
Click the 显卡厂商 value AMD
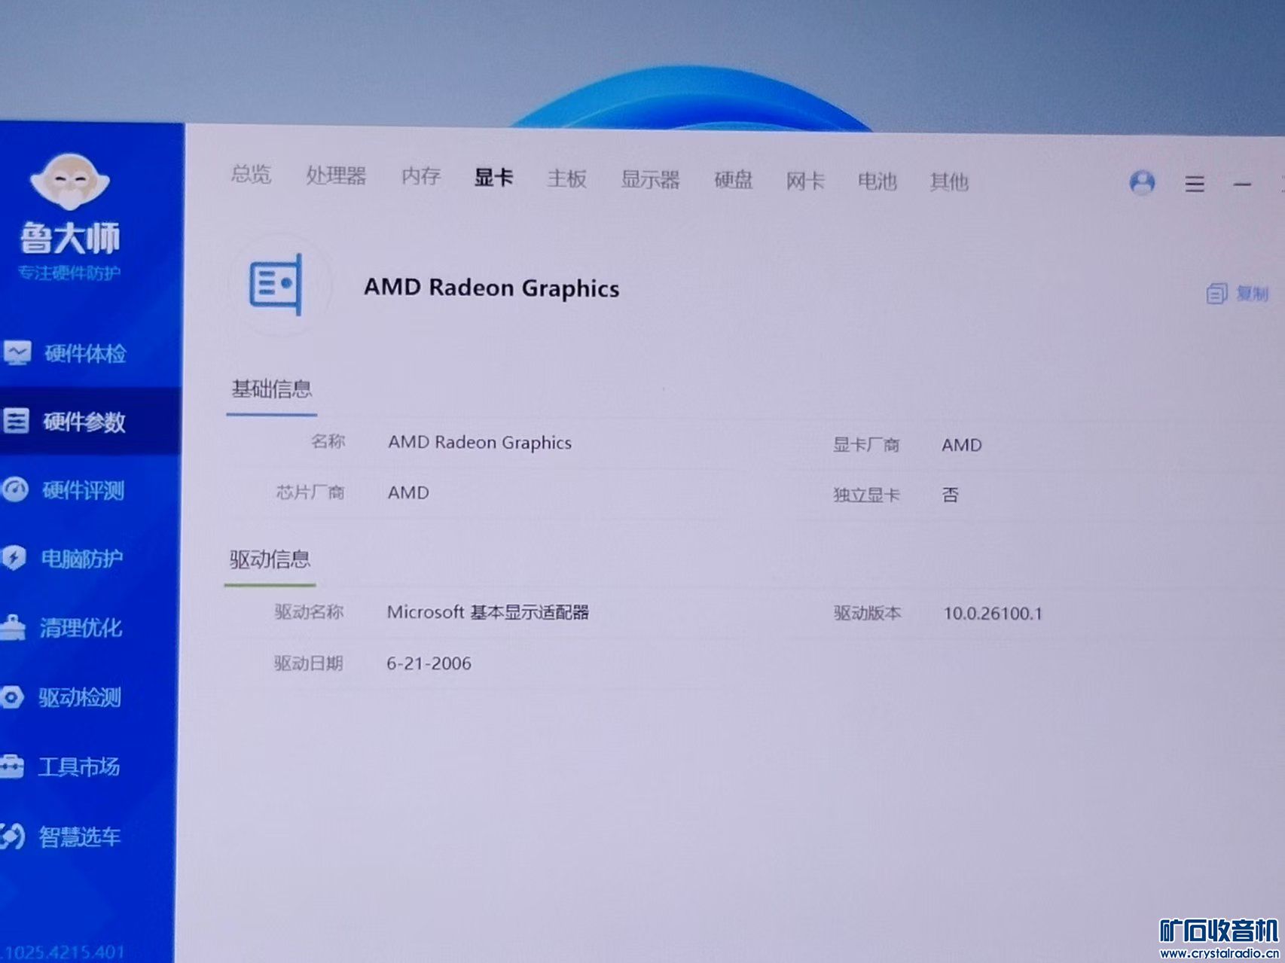(x=962, y=445)
